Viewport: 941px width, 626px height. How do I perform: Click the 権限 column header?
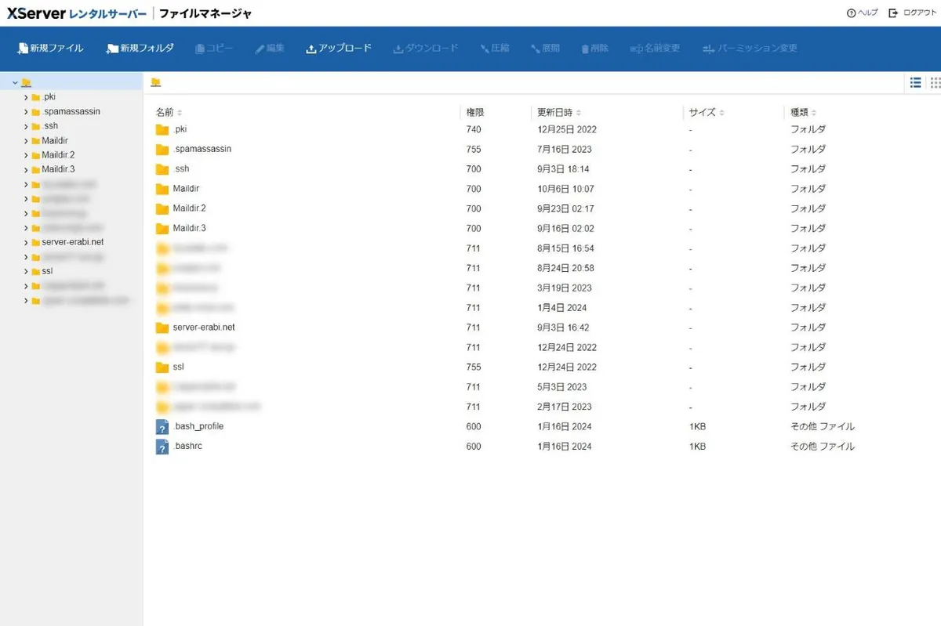coord(475,113)
